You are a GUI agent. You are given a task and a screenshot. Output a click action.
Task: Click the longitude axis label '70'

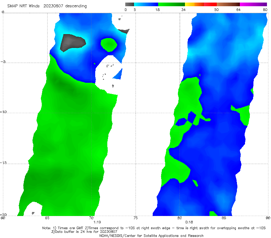91,218
